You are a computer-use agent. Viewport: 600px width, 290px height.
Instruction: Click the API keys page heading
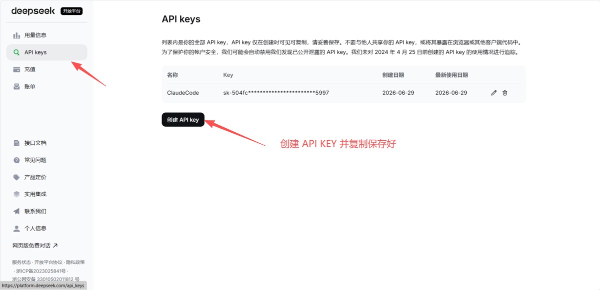pyautogui.click(x=181, y=19)
